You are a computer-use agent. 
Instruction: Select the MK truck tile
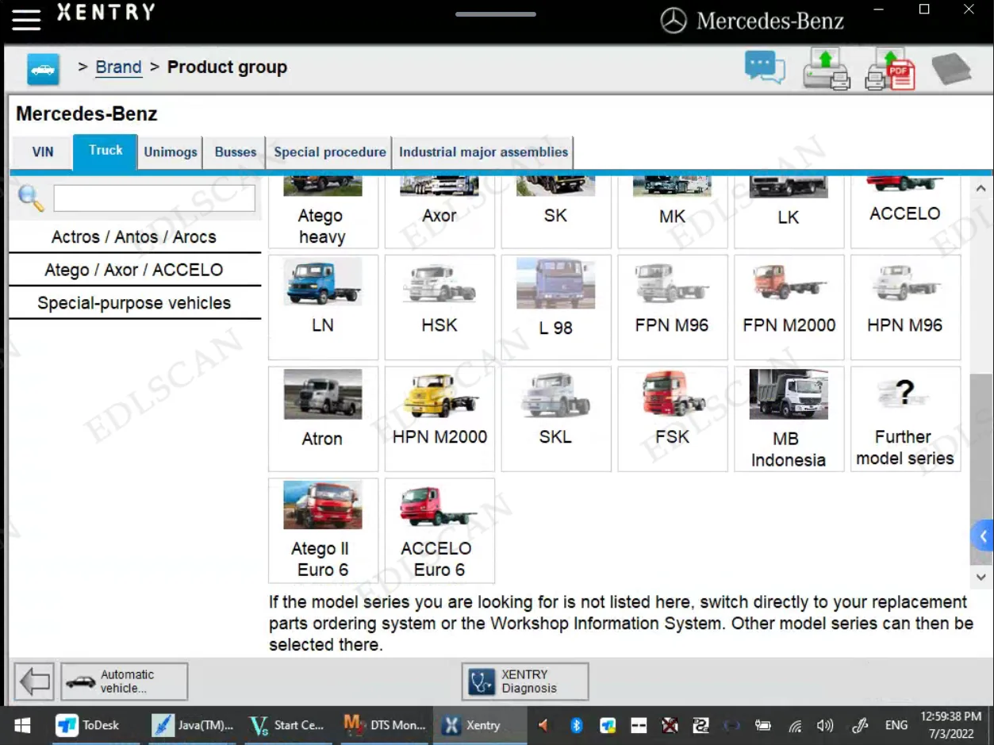[x=672, y=213]
